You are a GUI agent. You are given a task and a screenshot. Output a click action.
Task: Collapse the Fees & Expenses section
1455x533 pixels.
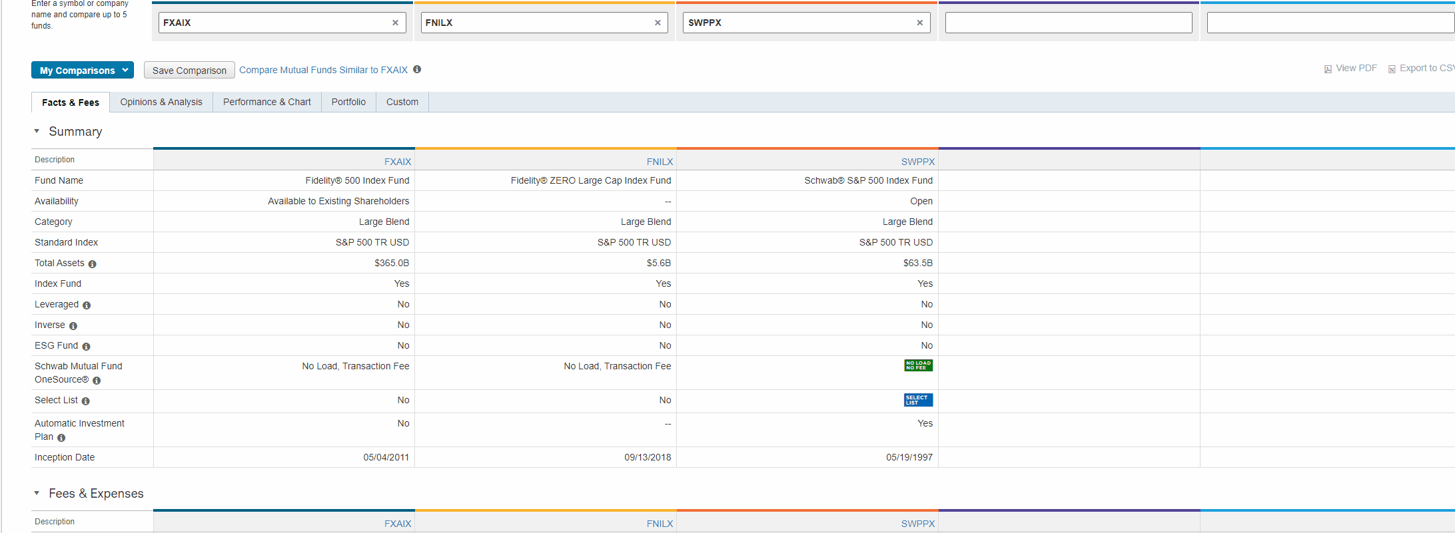tap(37, 493)
